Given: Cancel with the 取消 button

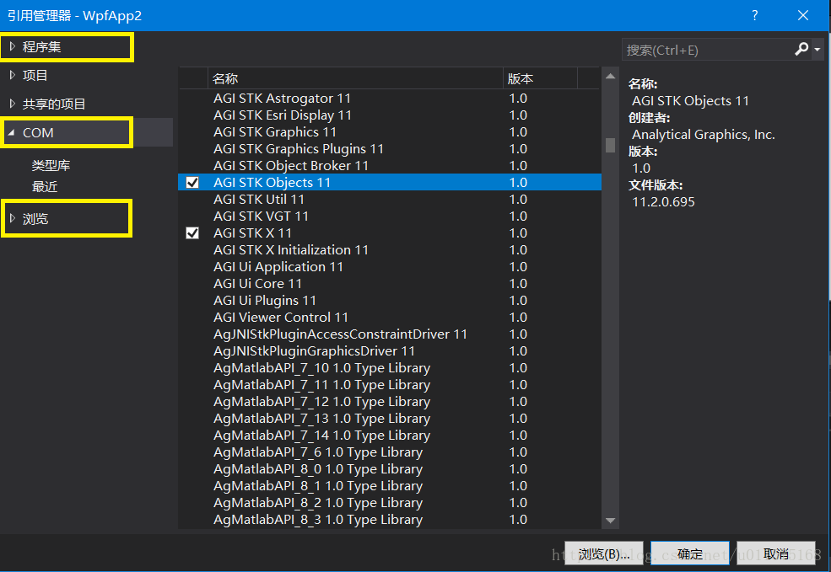Looking at the screenshot, I should tap(776, 553).
